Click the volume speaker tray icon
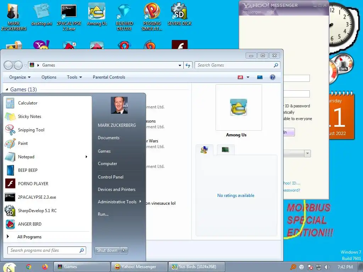Viewport: 363px width, 272px height. 327,267
